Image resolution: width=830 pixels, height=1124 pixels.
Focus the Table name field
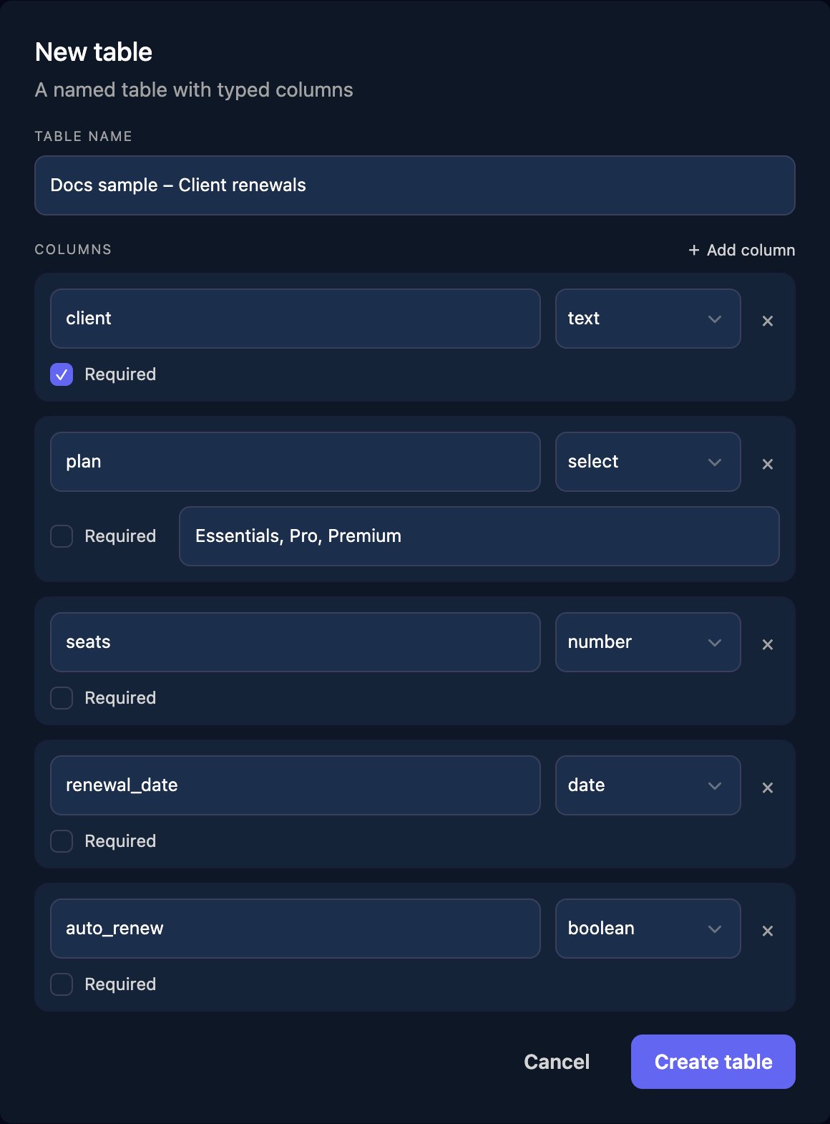[x=415, y=185]
